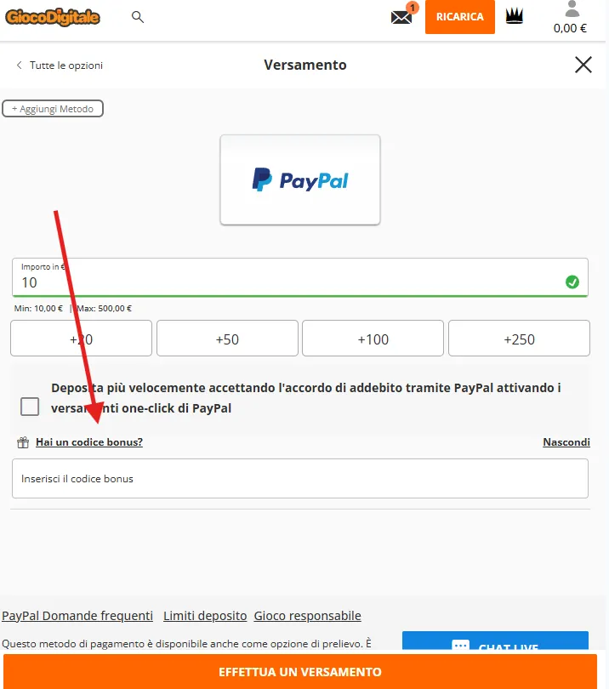Add +50 to the deposit amount
Image resolution: width=609 pixels, height=689 pixels.
(227, 339)
